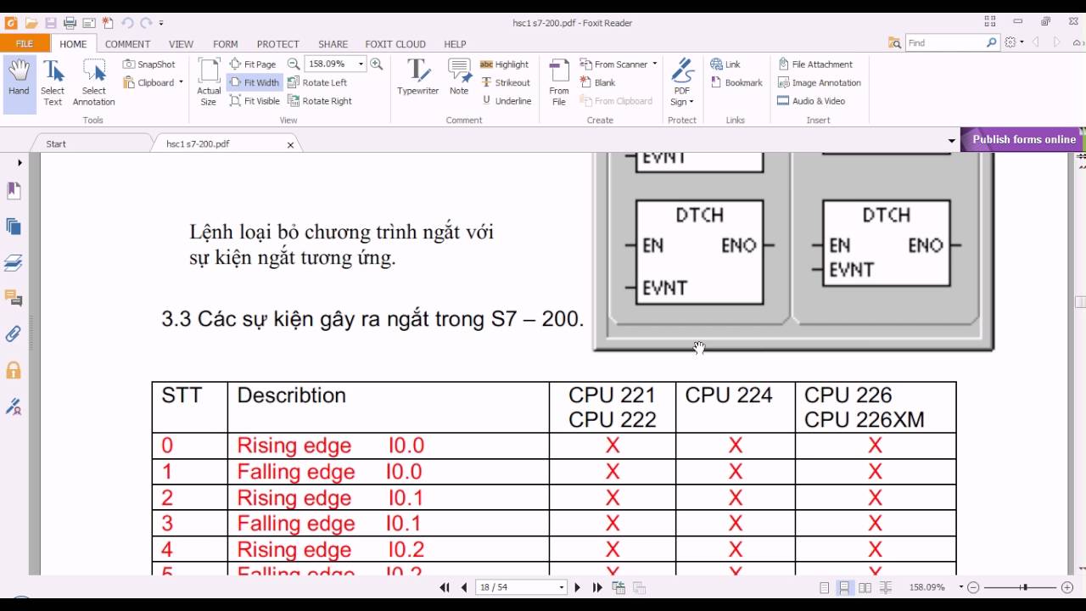1086x611 pixels.
Task: Click the Find search field
Action: [x=945, y=42]
